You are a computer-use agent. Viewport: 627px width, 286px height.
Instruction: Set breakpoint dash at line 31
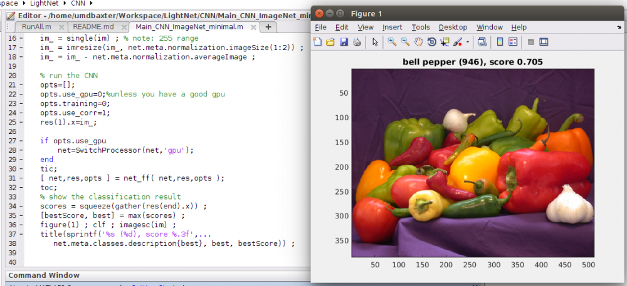(21, 178)
